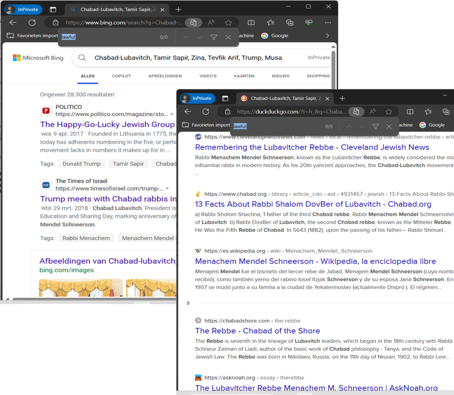Click the Donald Trump tag
The image size is (454, 395).
pyautogui.click(x=82, y=164)
